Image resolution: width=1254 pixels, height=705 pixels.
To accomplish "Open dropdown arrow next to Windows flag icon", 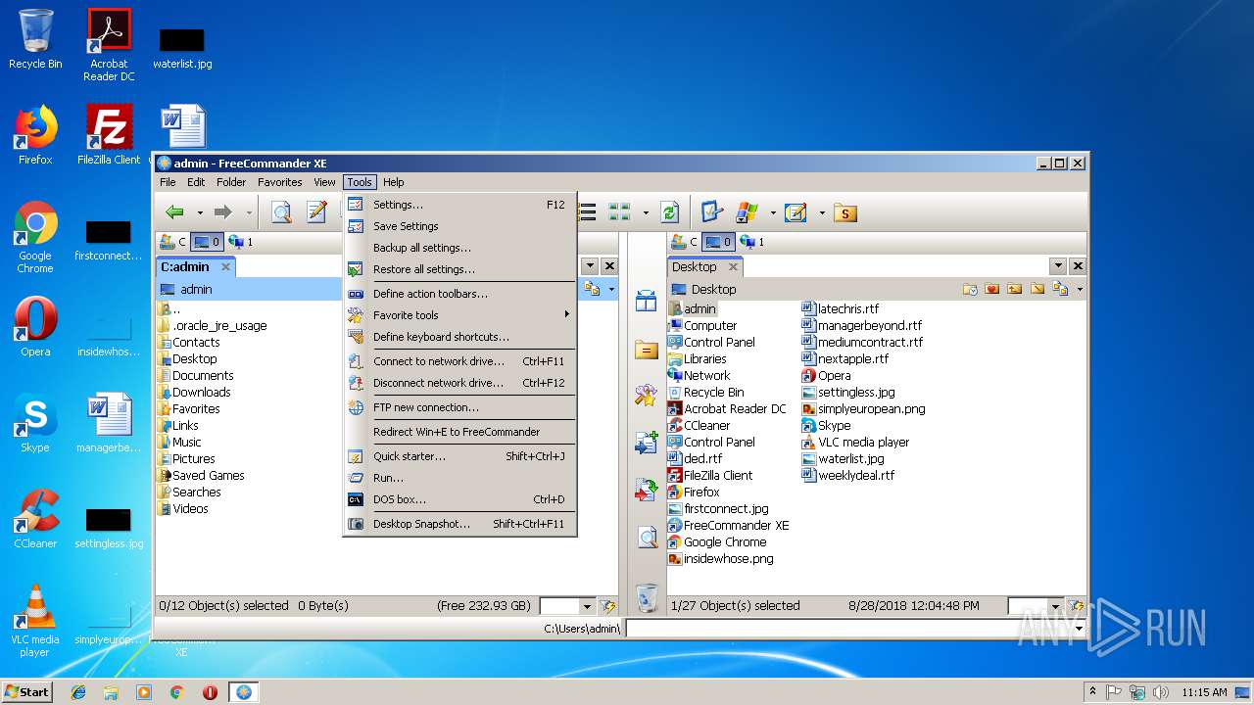I will [773, 212].
